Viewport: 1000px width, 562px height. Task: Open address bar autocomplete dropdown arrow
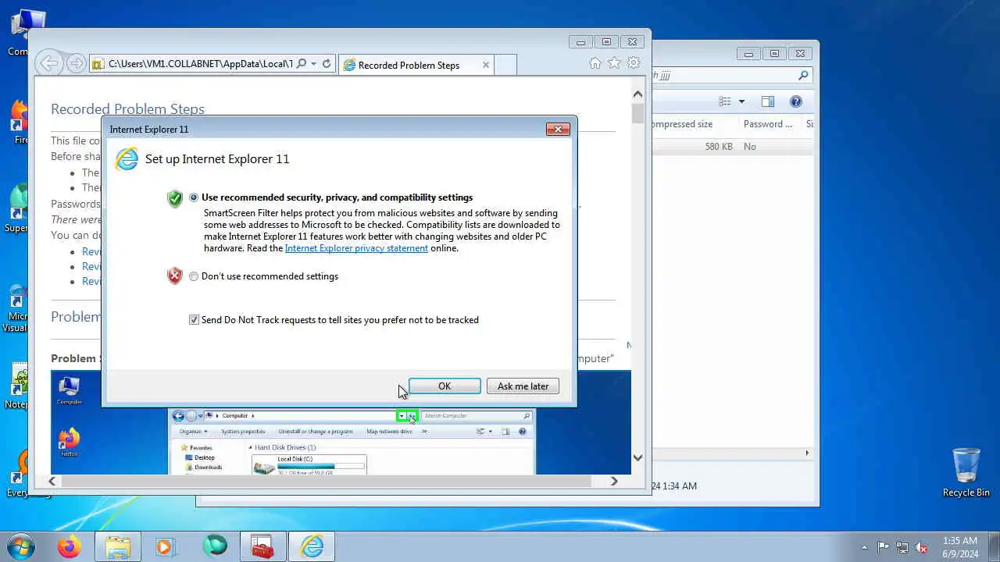[313, 64]
